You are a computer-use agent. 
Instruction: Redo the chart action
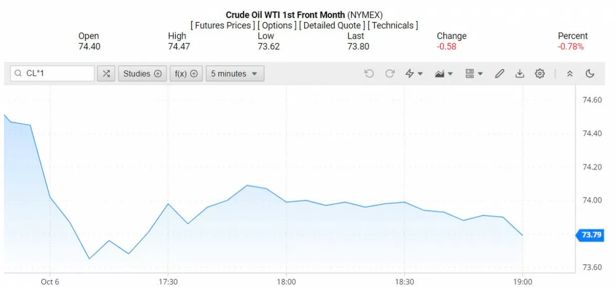(389, 74)
